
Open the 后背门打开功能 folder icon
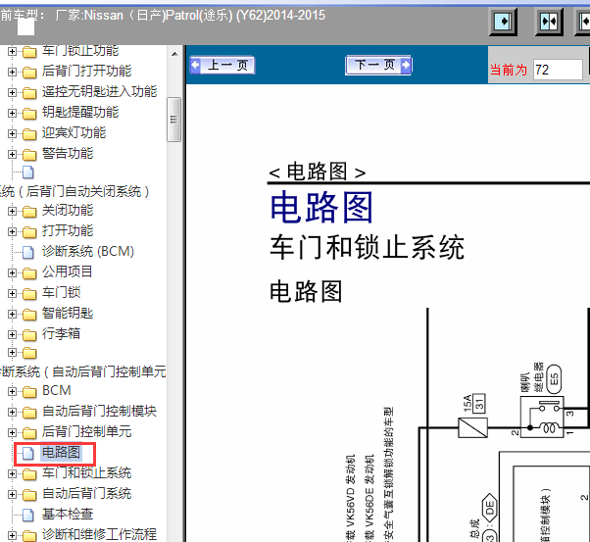29,72
